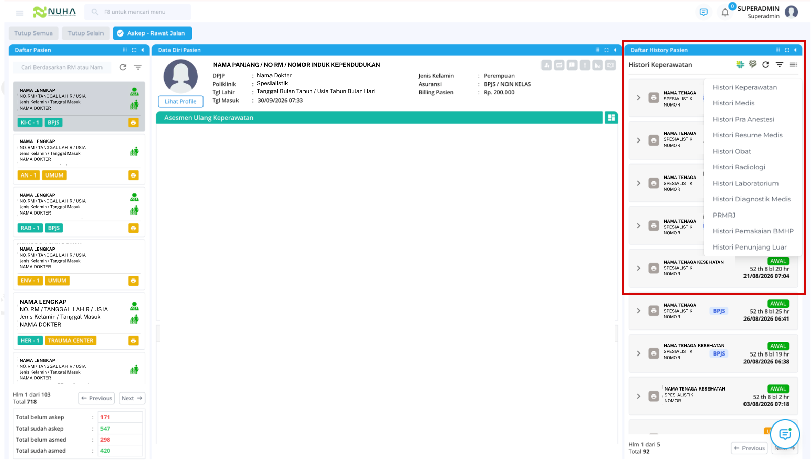Go to Next page in Daftar Pasien
812x461 pixels.
click(x=132, y=398)
